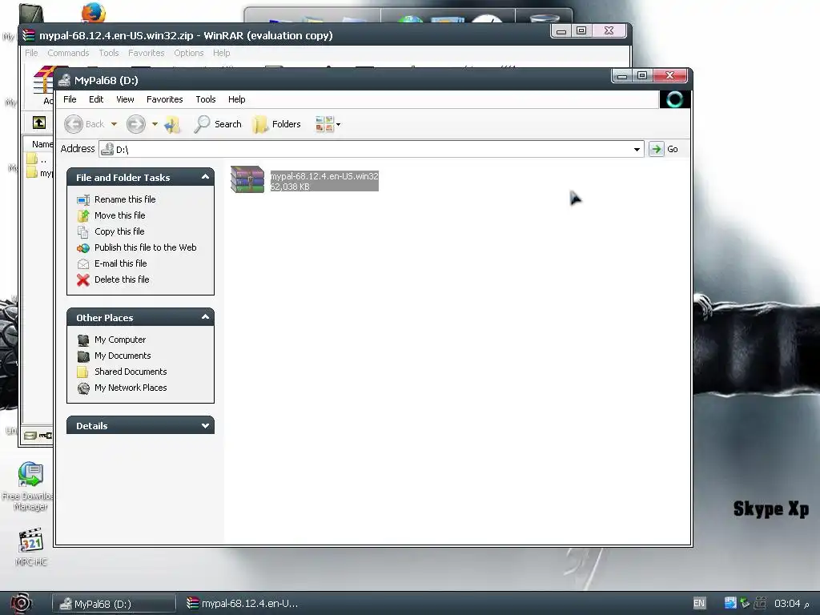The image size is (820, 615).
Task: Open Forward history dropdown arrow
Action: tap(155, 124)
